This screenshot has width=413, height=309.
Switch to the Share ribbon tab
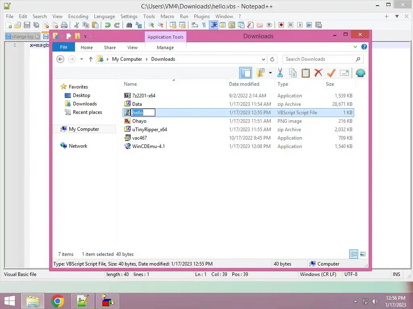tap(110, 47)
